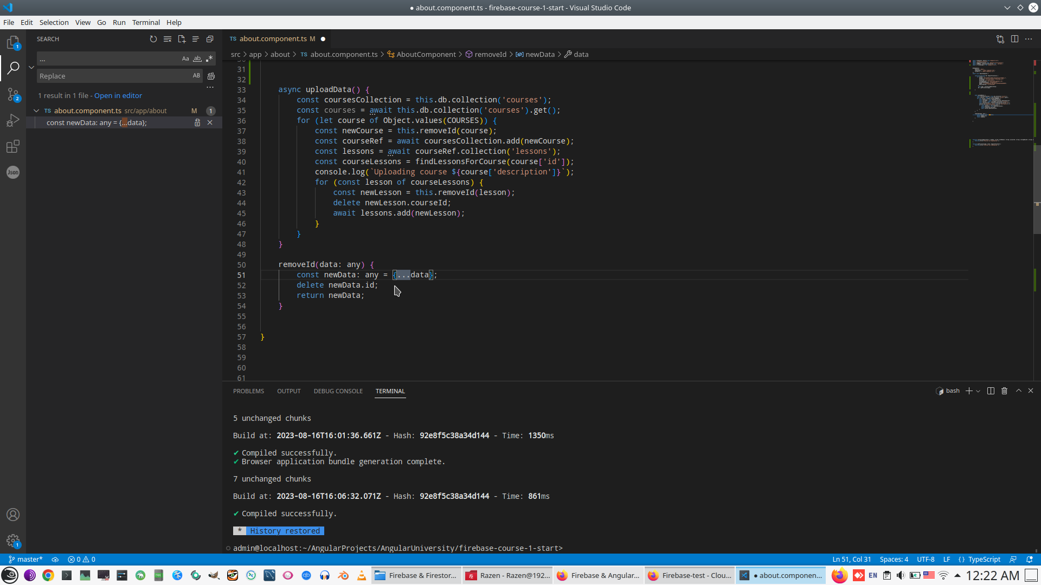This screenshot has height=585, width=1041.
Task: Open Source Control view
Action: tap(13, 95)
